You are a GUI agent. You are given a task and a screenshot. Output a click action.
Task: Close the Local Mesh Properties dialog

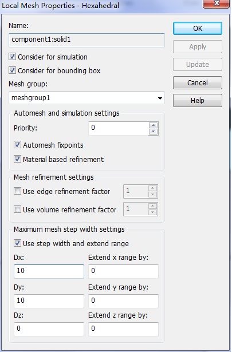click(216, 3)
